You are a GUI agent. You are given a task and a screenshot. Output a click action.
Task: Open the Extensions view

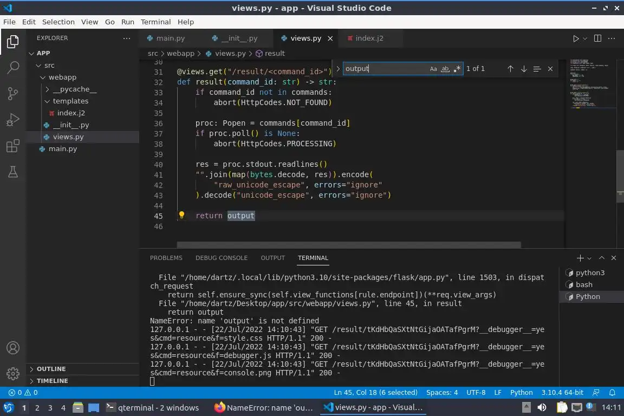[x=13, y=146]
